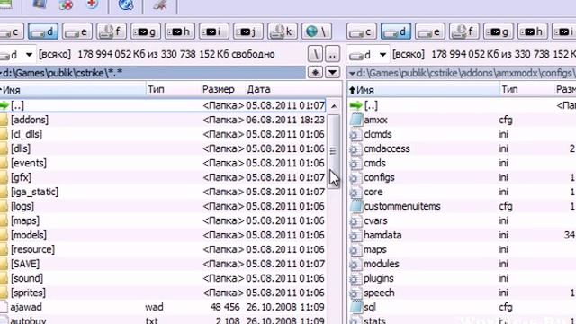Sort right panel by Тип column
Viewport: 576px width, 324px height.
(526, 89)
